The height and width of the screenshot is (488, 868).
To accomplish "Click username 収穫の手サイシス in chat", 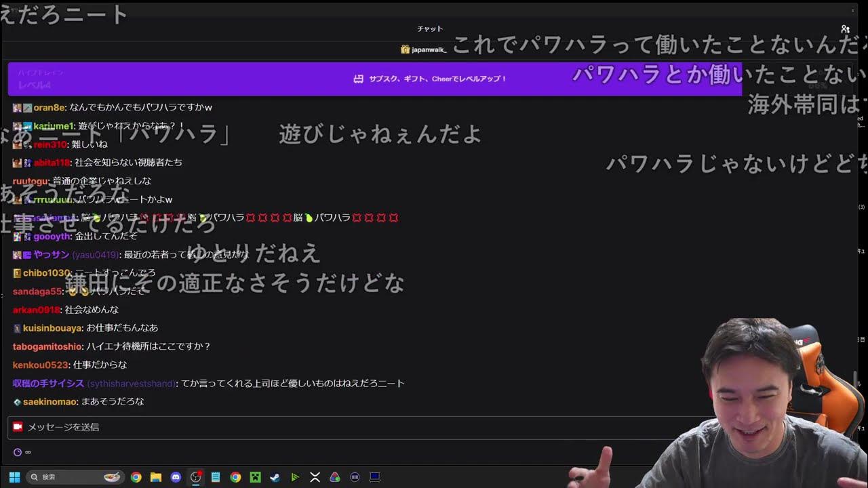I will pyautogui.click(x=49, y=383).
